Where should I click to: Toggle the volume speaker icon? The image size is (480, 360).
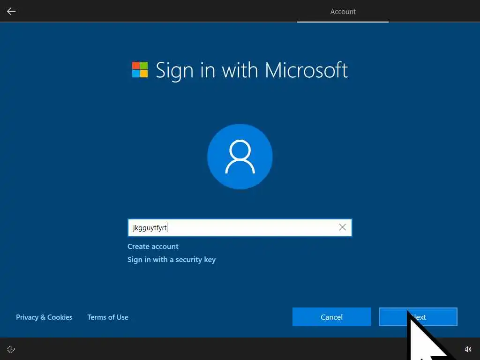click(x=468, y=349)
